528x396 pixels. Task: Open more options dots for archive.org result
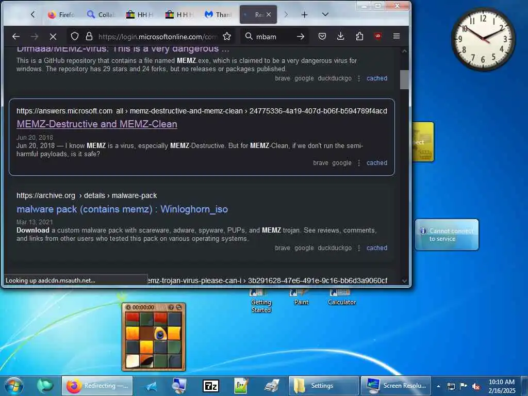359,248
